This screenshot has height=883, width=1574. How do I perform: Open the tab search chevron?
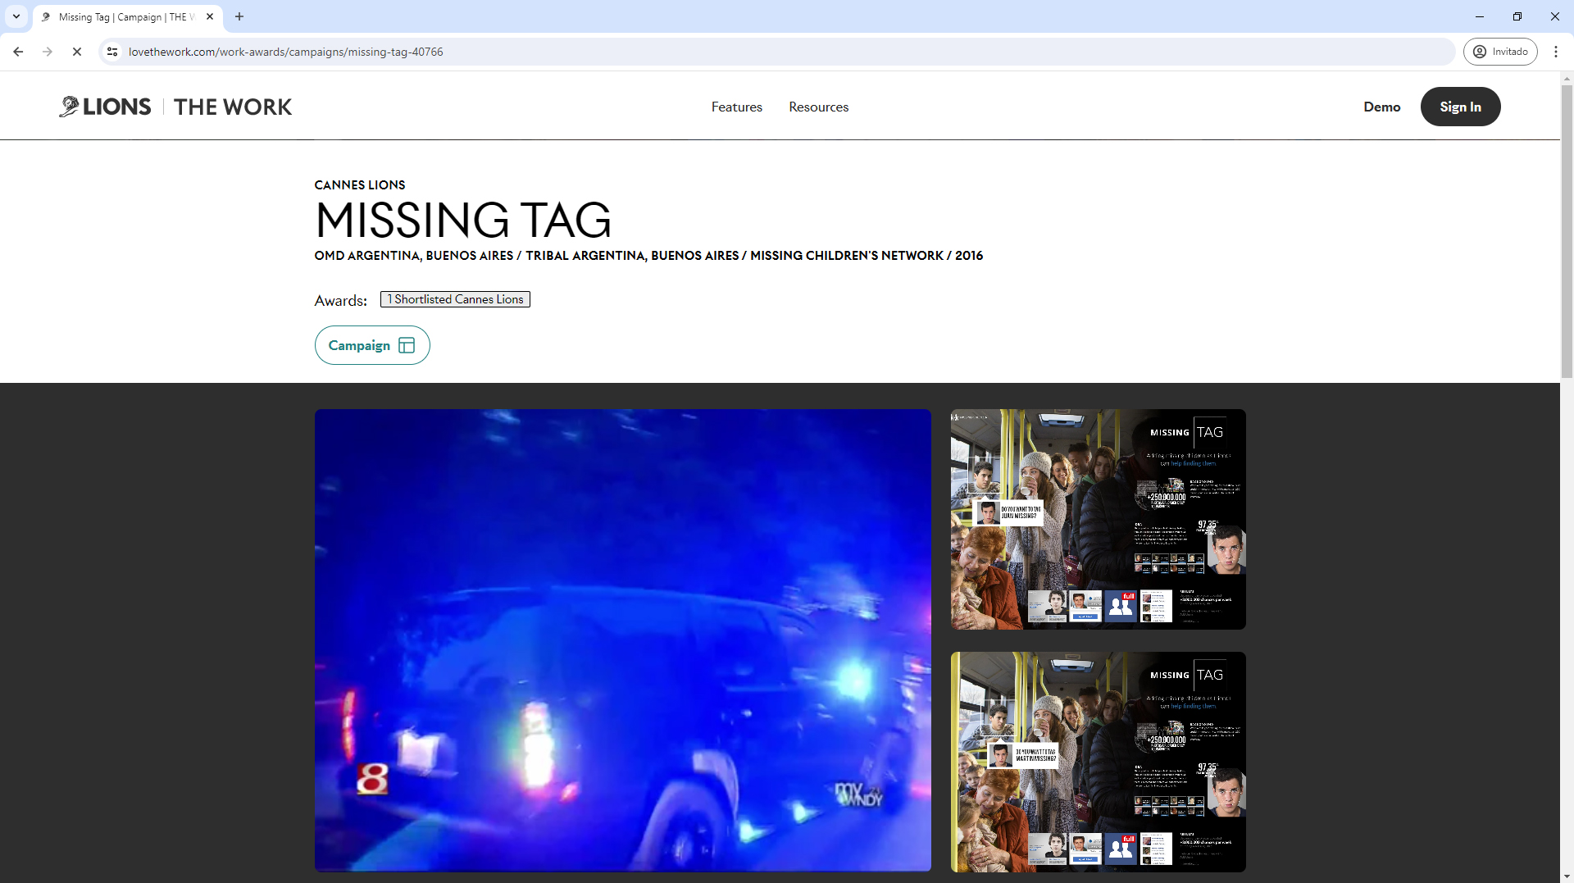pos(16,16)
